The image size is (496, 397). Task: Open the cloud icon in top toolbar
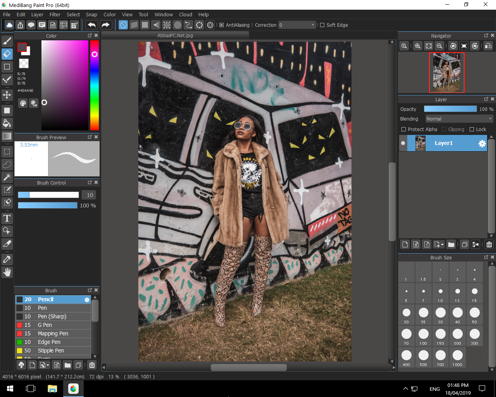coord(9,25)
